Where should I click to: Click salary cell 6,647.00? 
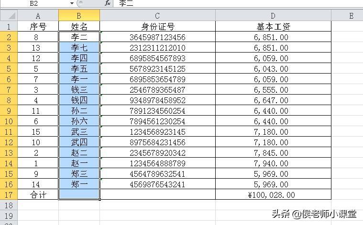click(x=273, y=100)
